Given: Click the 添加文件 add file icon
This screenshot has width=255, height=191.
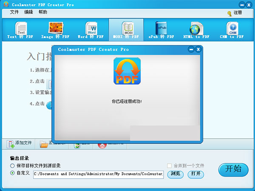Looking at the screenshot, I should (11, 144).
